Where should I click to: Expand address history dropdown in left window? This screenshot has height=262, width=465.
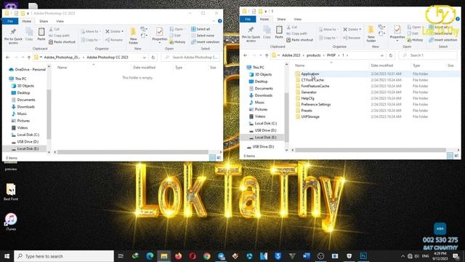point(144,57)
